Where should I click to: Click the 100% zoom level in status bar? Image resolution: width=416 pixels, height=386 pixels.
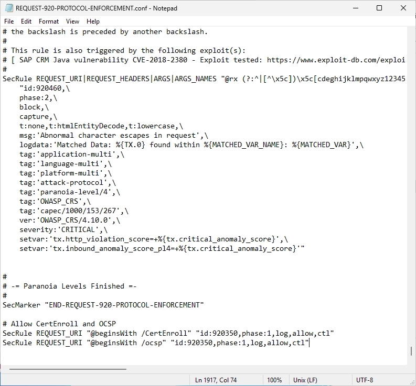pos(274,380)
